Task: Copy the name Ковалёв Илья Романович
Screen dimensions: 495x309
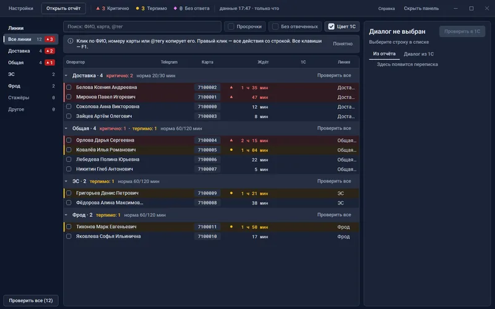Action: click(x=106, y=150)
